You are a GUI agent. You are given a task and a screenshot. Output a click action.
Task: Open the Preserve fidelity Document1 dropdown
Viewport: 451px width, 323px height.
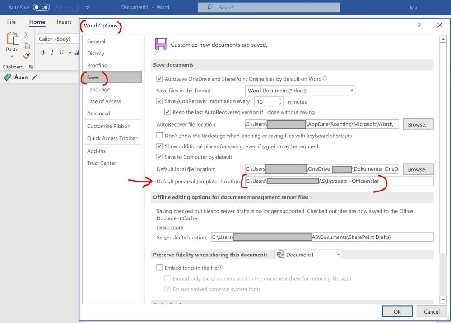308,255
